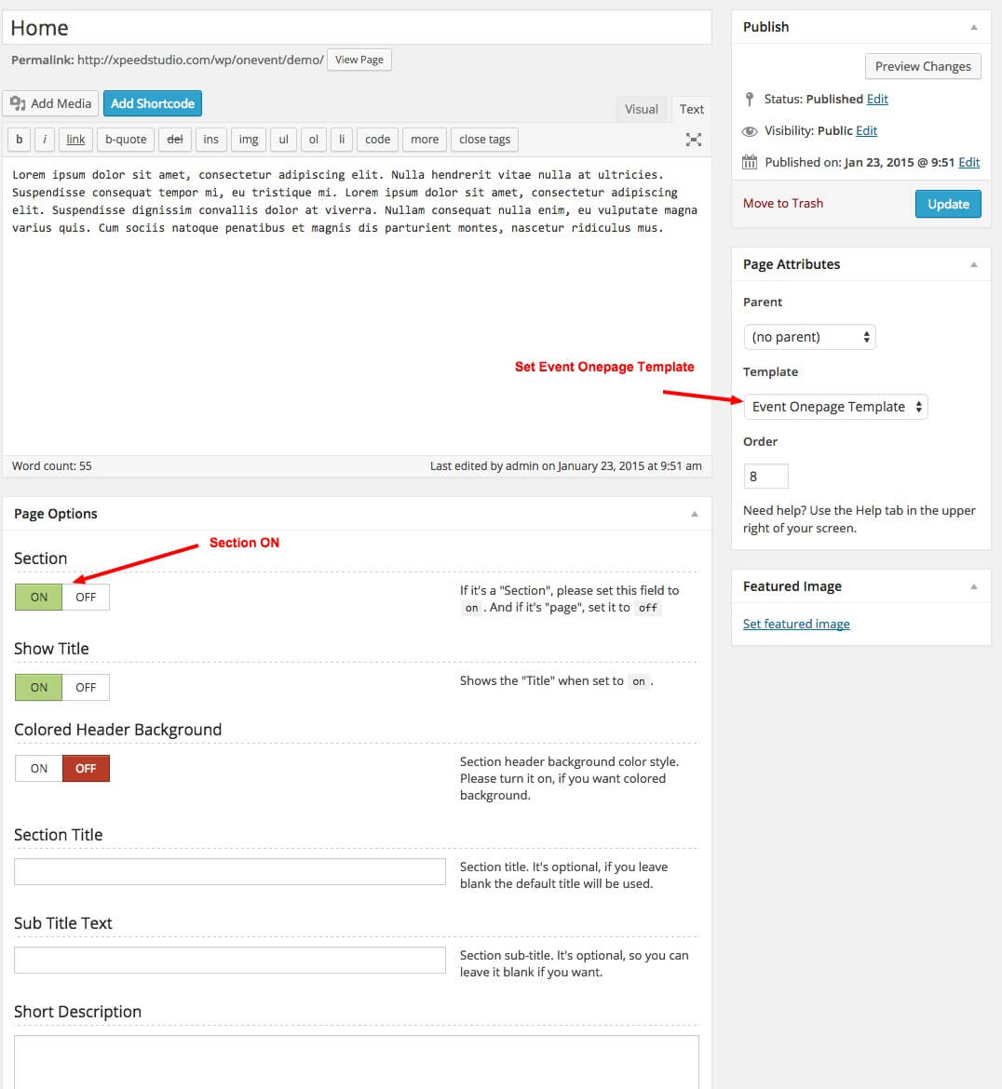Click the Set featured image link
Image resolution: width=1002 pixels, height=1089 pixels.
(x=796, y=625)
